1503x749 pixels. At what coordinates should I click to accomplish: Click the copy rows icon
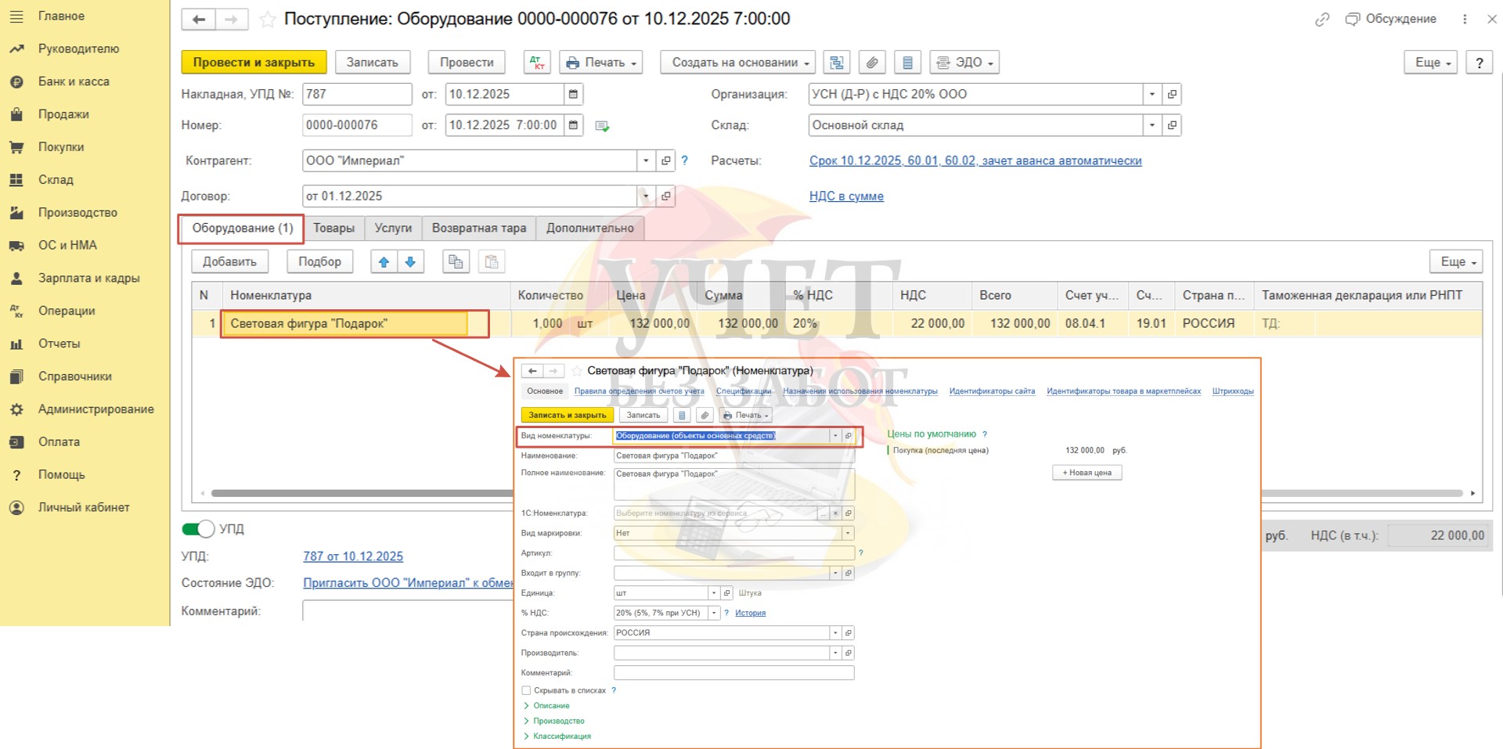(456, 262)
